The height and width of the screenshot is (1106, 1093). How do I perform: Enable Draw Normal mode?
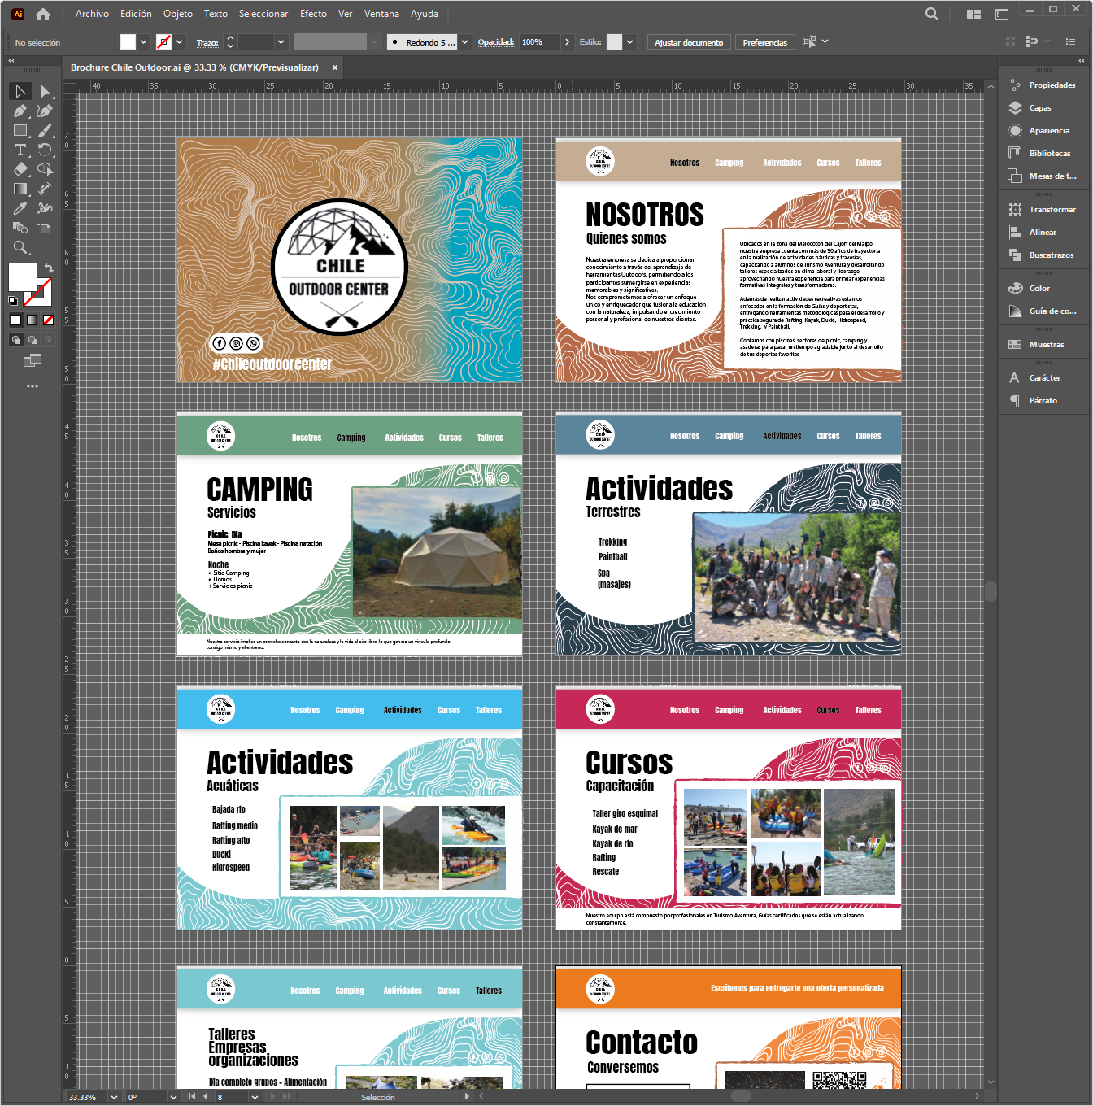pyautogui.click(x=15, y=340)
